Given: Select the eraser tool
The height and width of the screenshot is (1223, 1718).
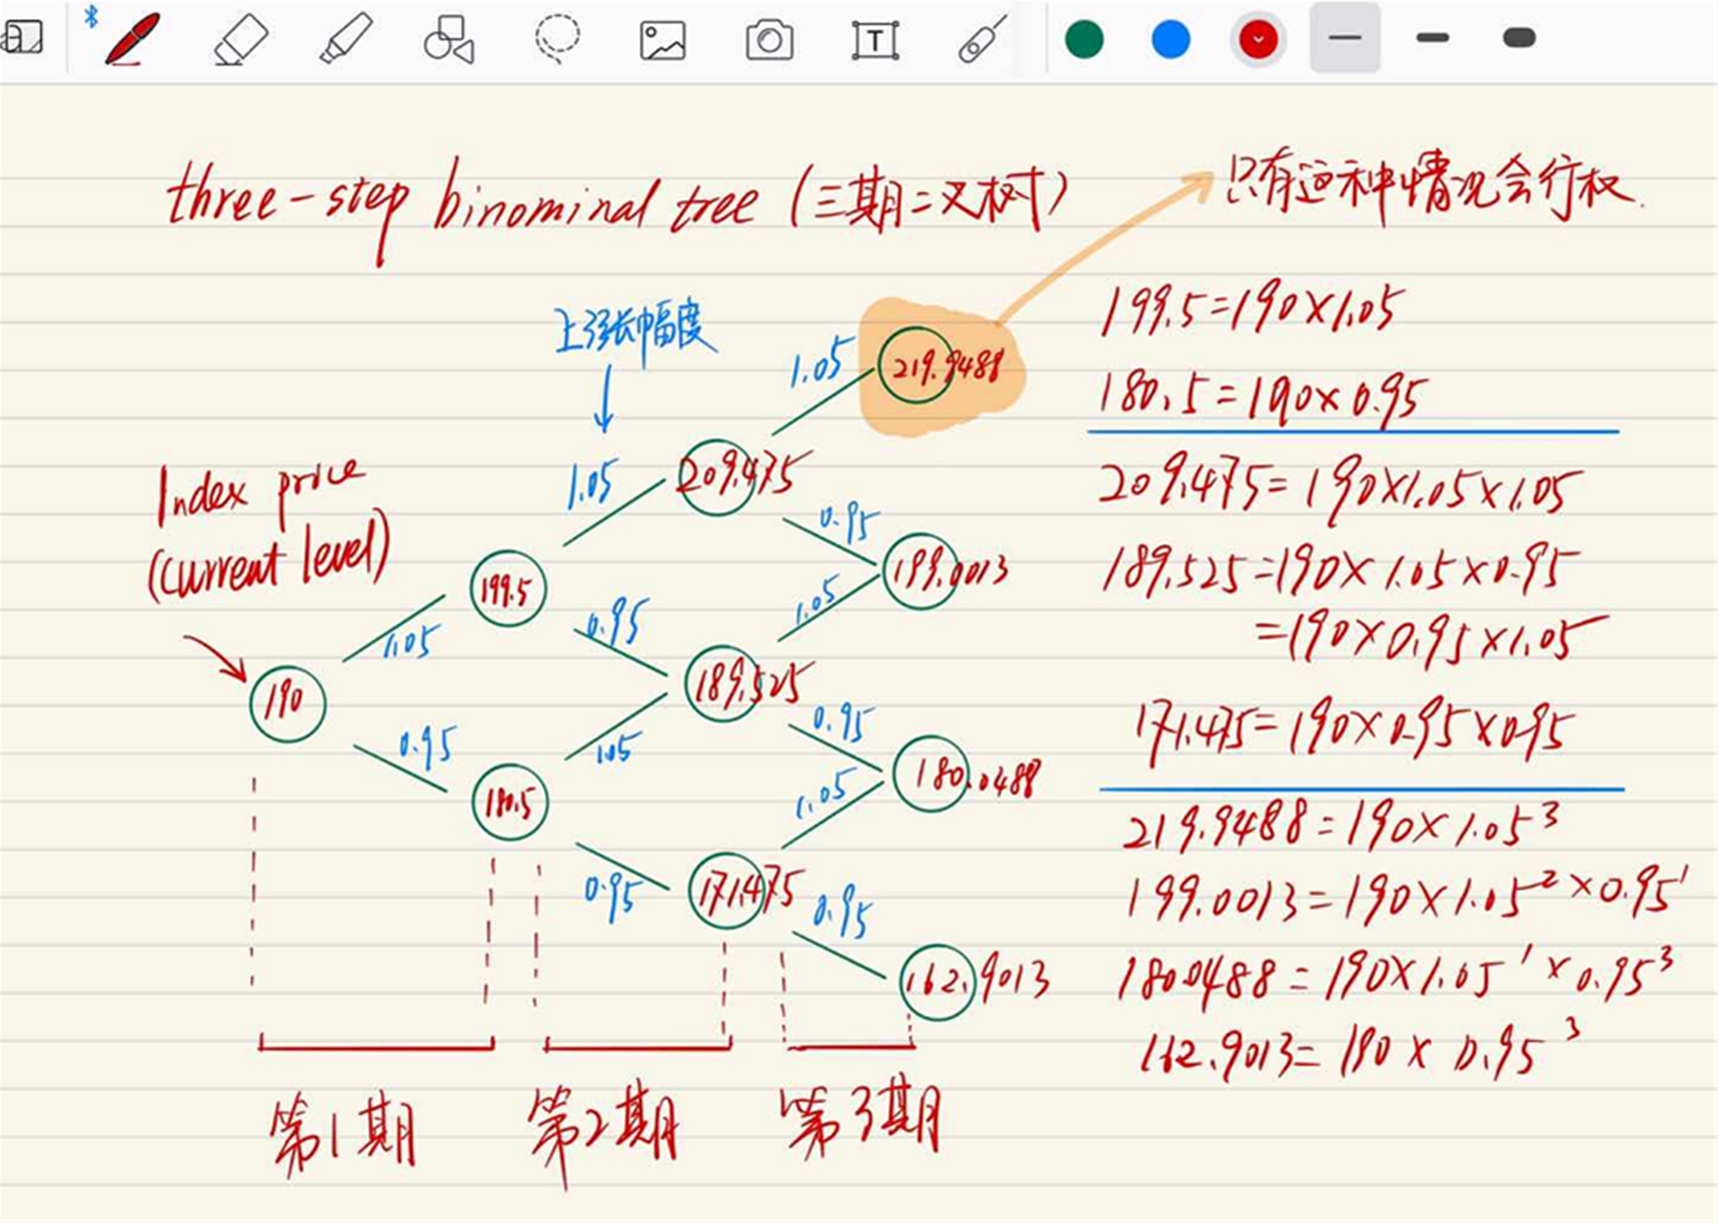Looking at the screenshot, I should 241,40.
